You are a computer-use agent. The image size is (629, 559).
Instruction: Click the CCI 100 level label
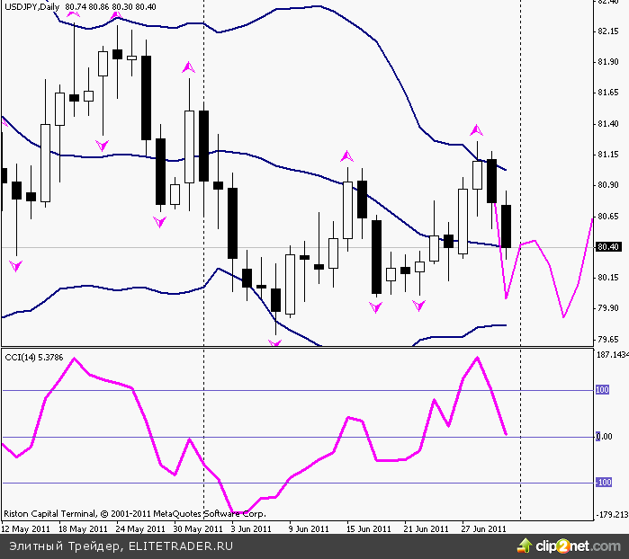point(602,390)
